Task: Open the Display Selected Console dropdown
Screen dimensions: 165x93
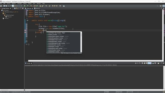Action: (156, 63)
